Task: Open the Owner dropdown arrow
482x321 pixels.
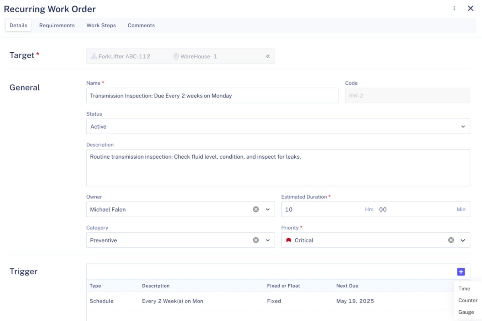Action: [x=268, y=209]
